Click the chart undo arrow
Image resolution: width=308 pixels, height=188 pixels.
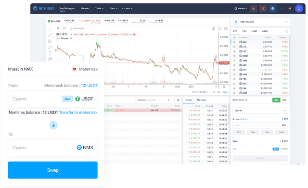click(x=89, y=28)
